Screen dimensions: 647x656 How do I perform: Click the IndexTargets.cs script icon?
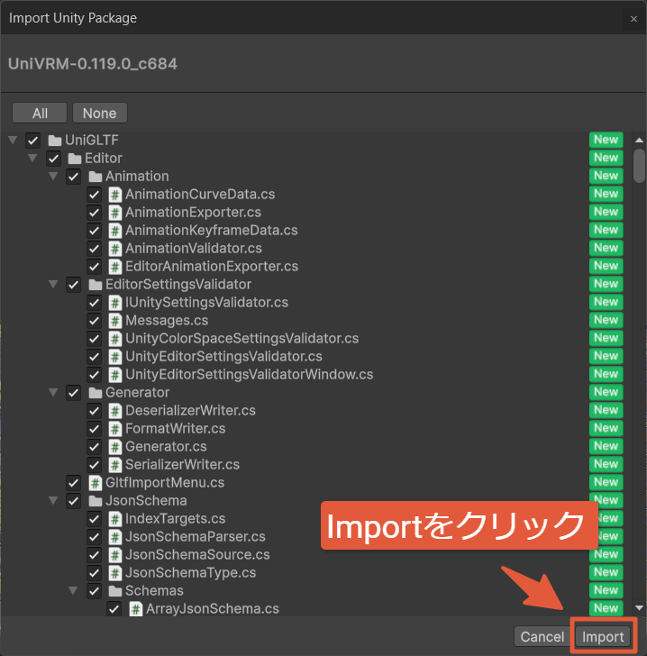pos(115,519)
